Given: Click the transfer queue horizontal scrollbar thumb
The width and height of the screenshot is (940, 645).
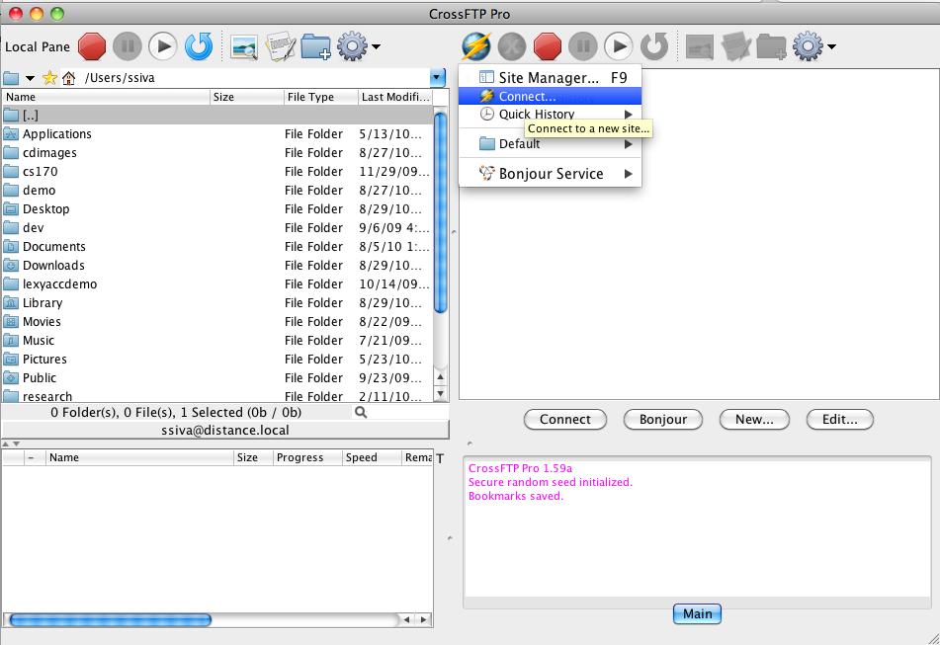Looking at the screenshot, I should [x=111, y=620].
